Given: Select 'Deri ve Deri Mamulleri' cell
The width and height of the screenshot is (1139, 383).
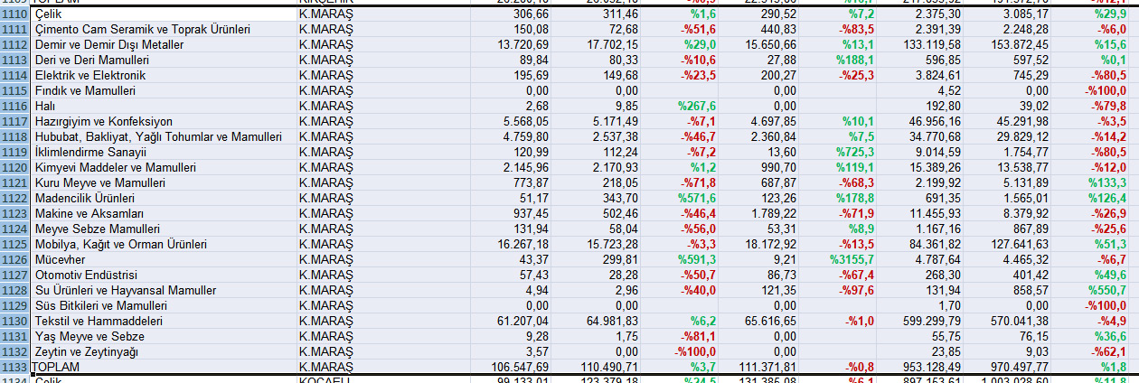Looking at the screenshot, I should (x=164, y=61).
